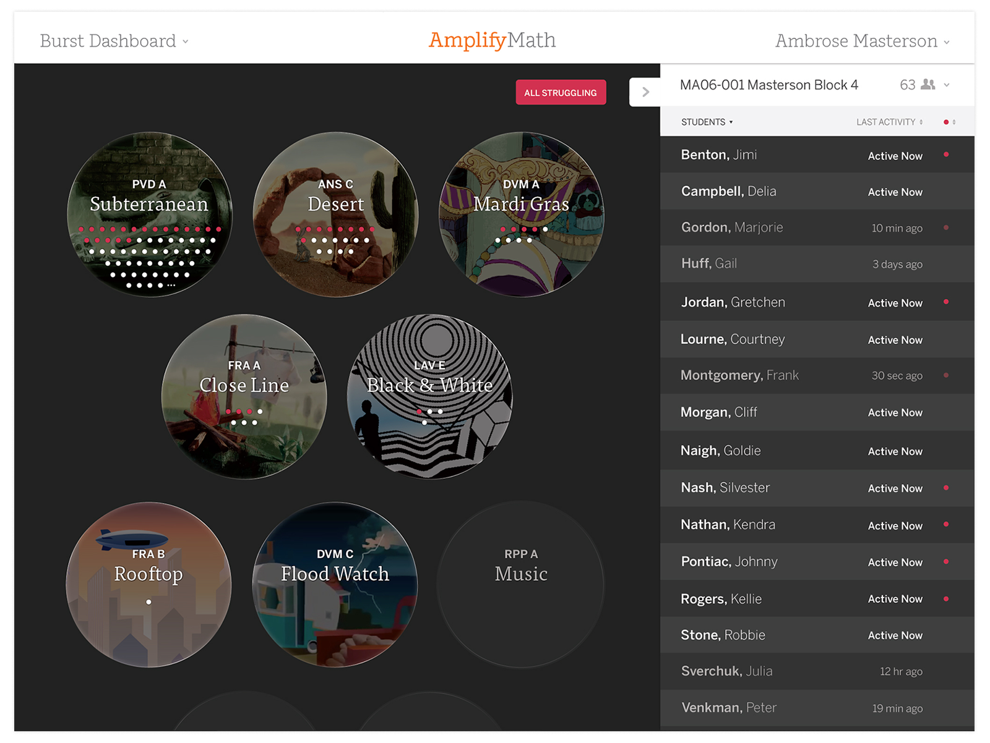Select student Pontiac, Johnny
Viewport: 990px width, 743px height.
coord(817,561)
